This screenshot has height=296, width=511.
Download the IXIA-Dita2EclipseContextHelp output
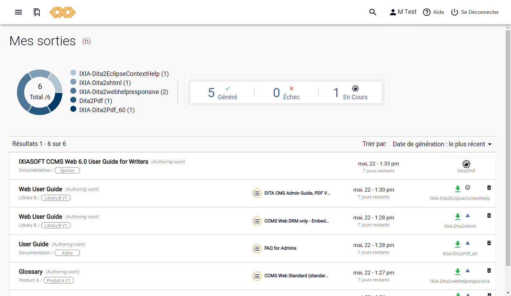458,189
